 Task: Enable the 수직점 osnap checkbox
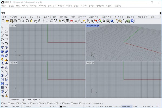(48, 103)
